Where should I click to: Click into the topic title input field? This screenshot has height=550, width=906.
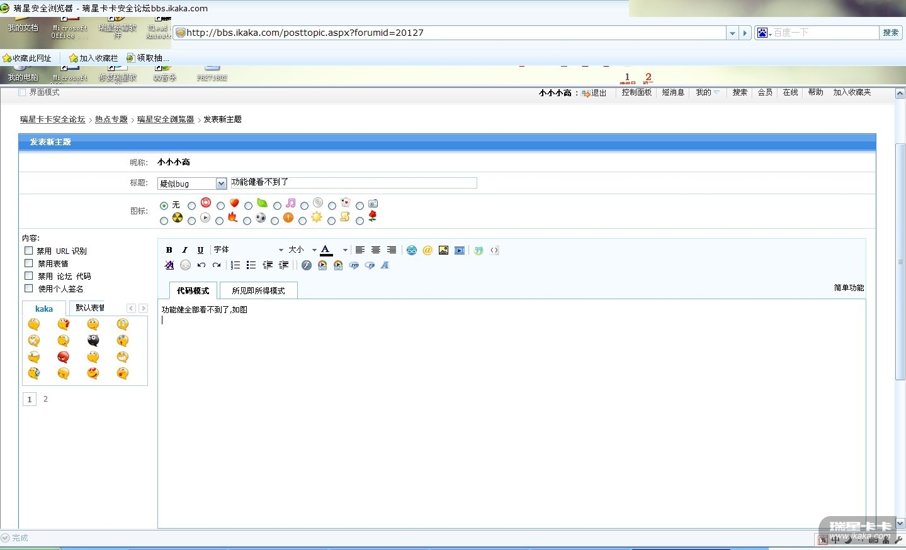coord(354,183)
